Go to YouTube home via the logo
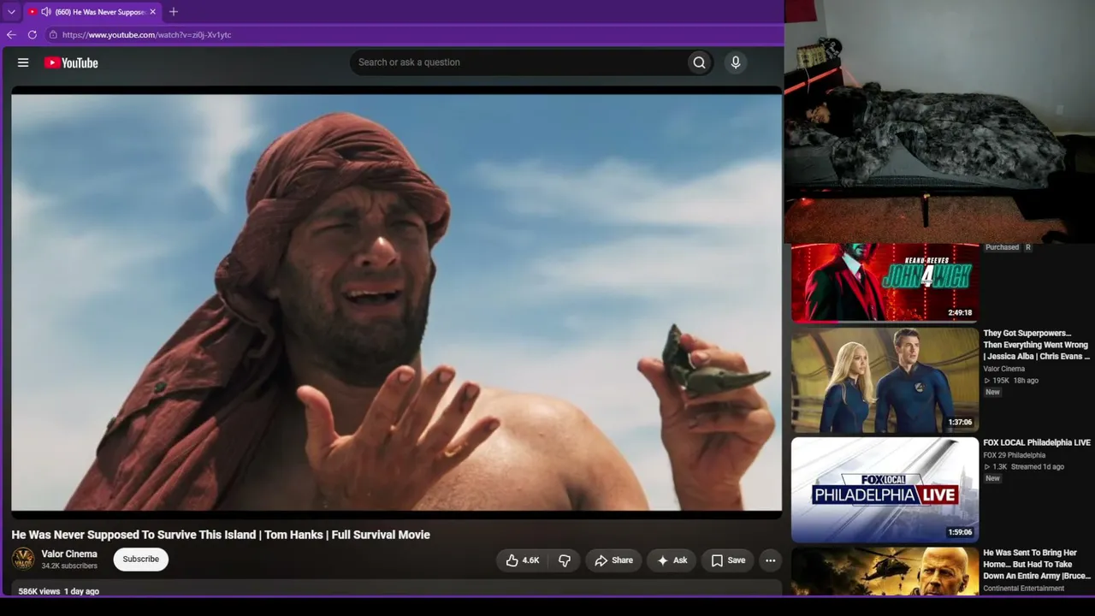Viewport: 1095px width, 616px height. [71, 62]
